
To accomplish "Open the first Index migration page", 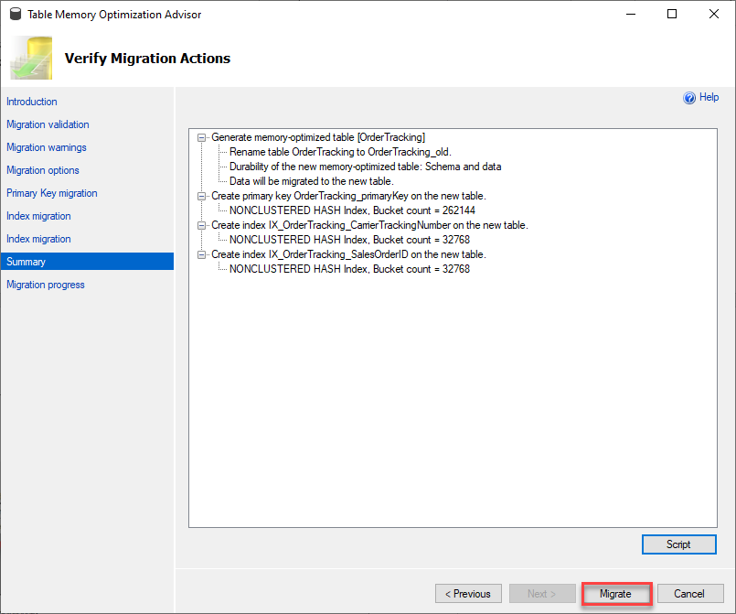I will click(x=39, y=216).
